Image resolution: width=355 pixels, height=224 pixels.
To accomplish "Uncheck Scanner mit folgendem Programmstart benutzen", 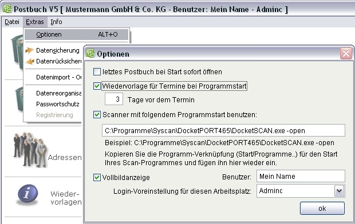I will click(x=97, y=115).
